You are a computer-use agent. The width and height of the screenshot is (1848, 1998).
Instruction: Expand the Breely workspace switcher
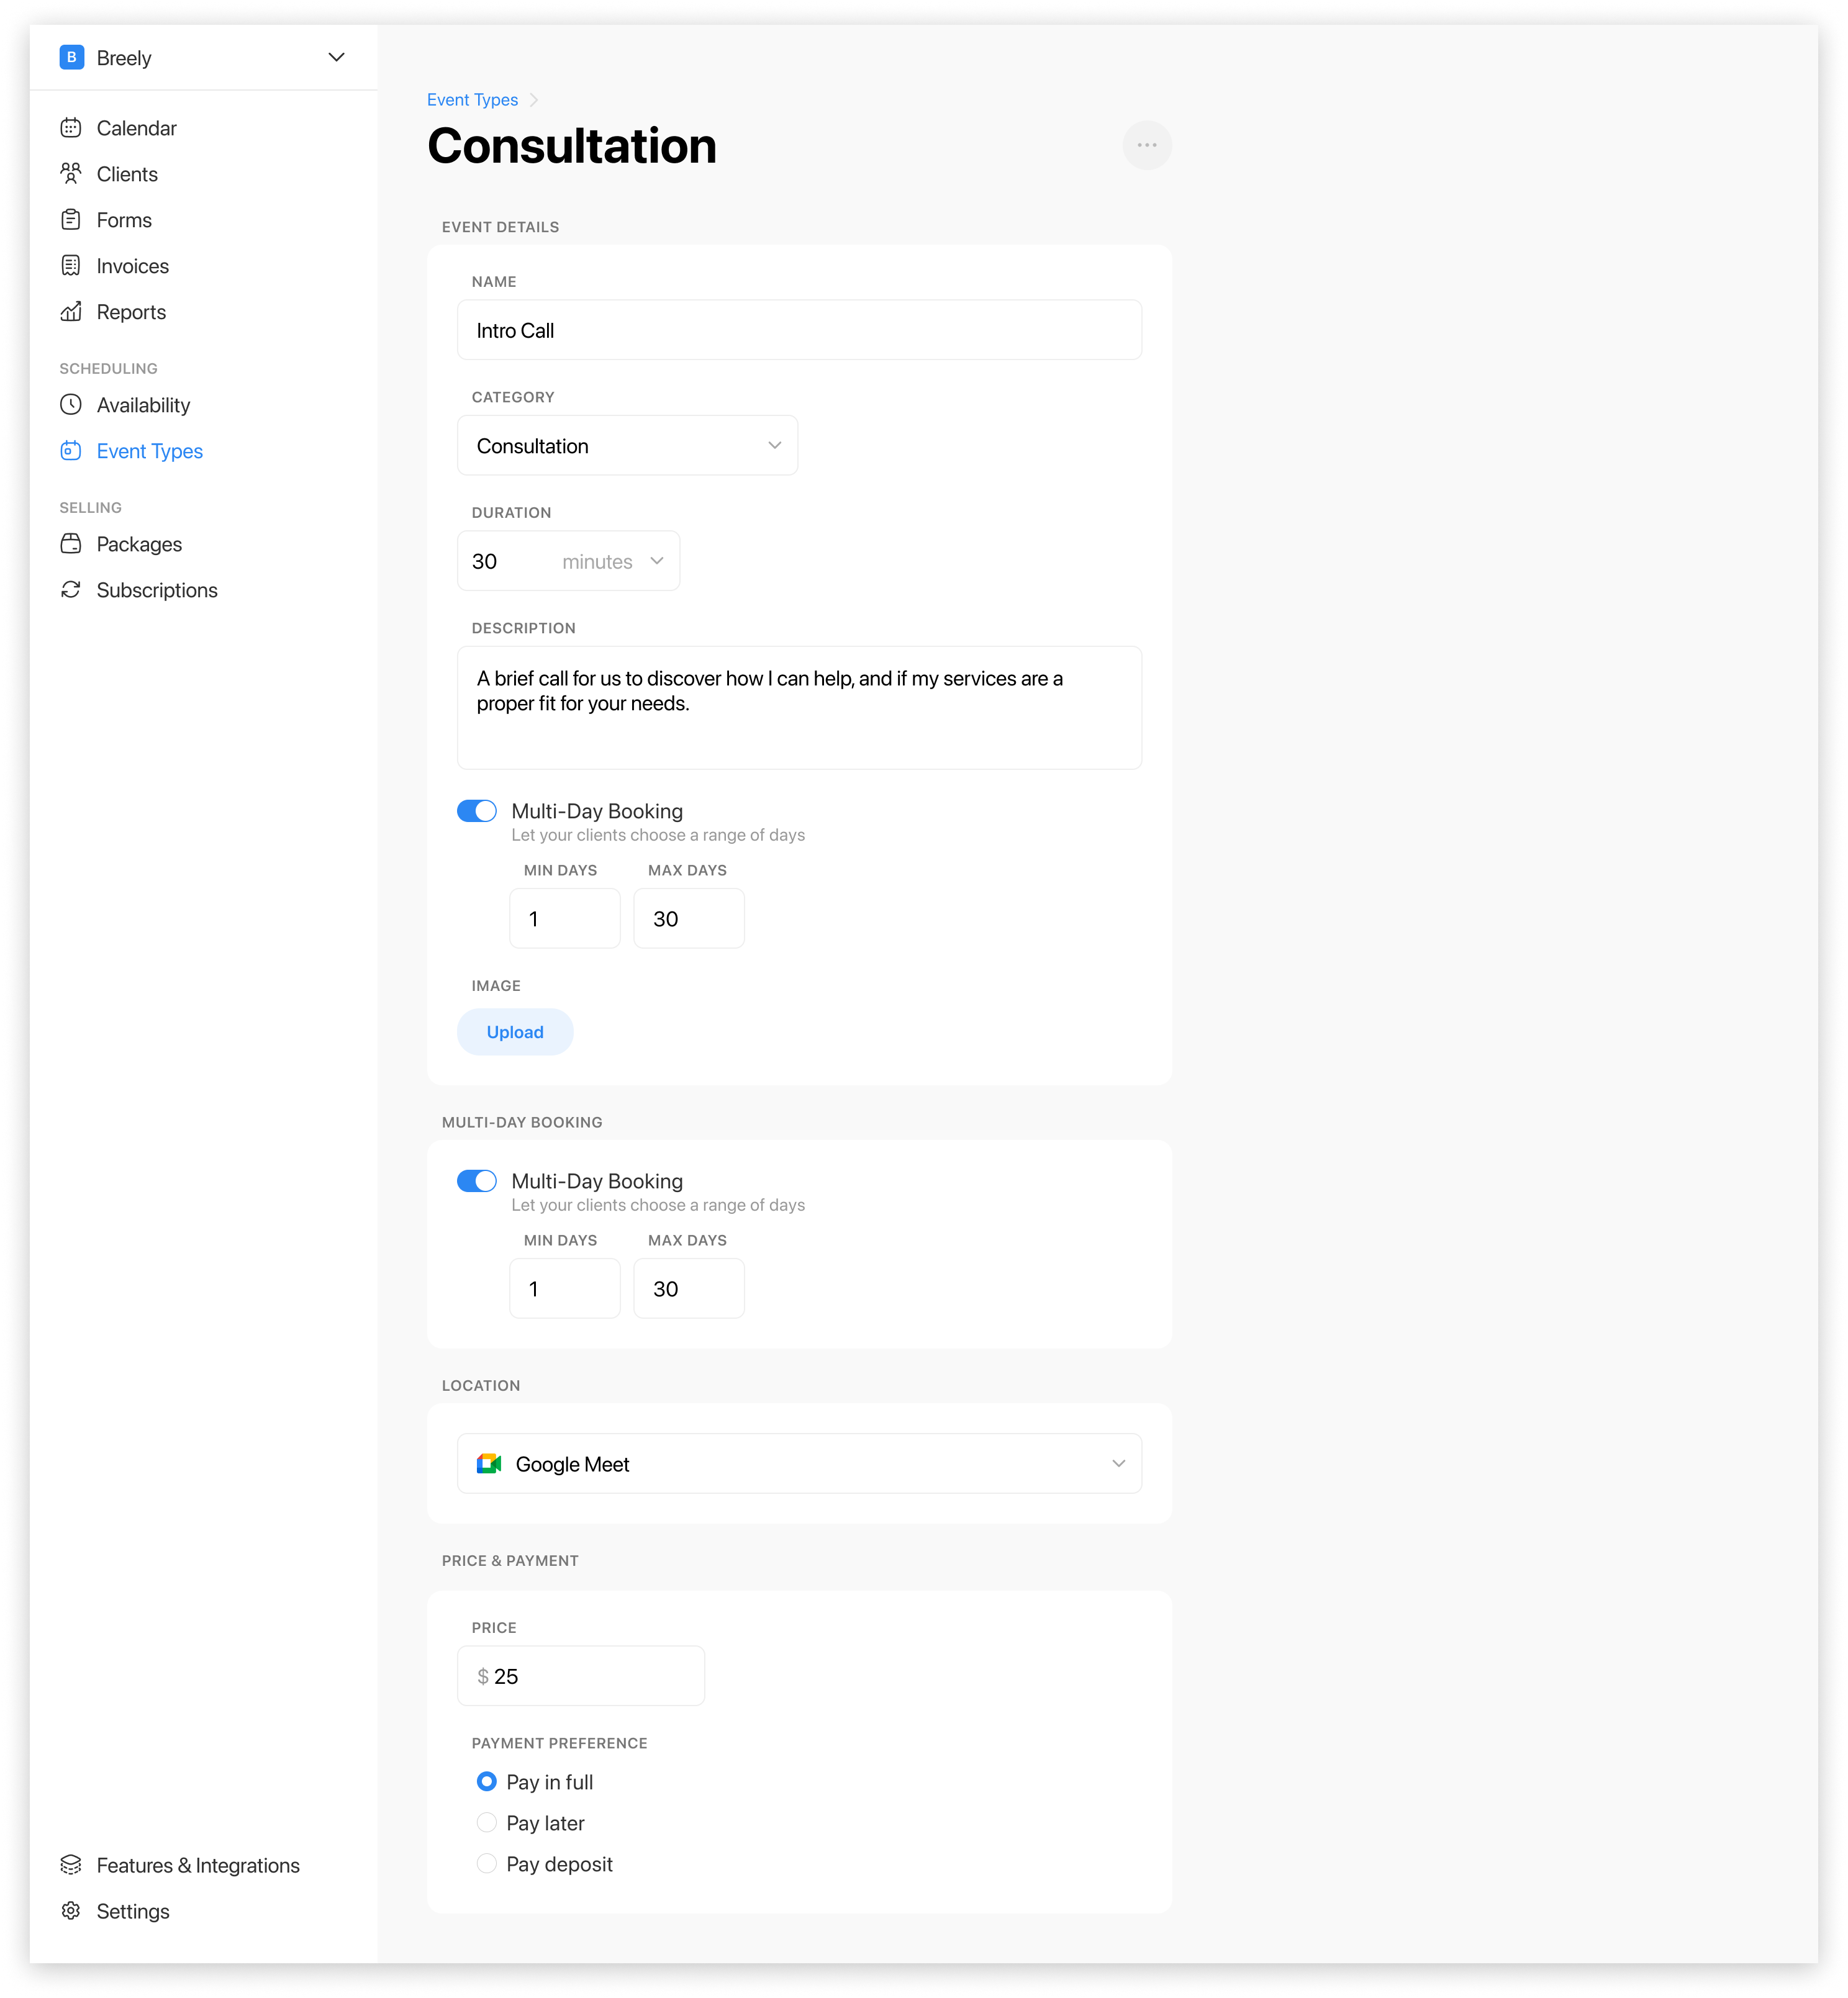click(336, 57)
